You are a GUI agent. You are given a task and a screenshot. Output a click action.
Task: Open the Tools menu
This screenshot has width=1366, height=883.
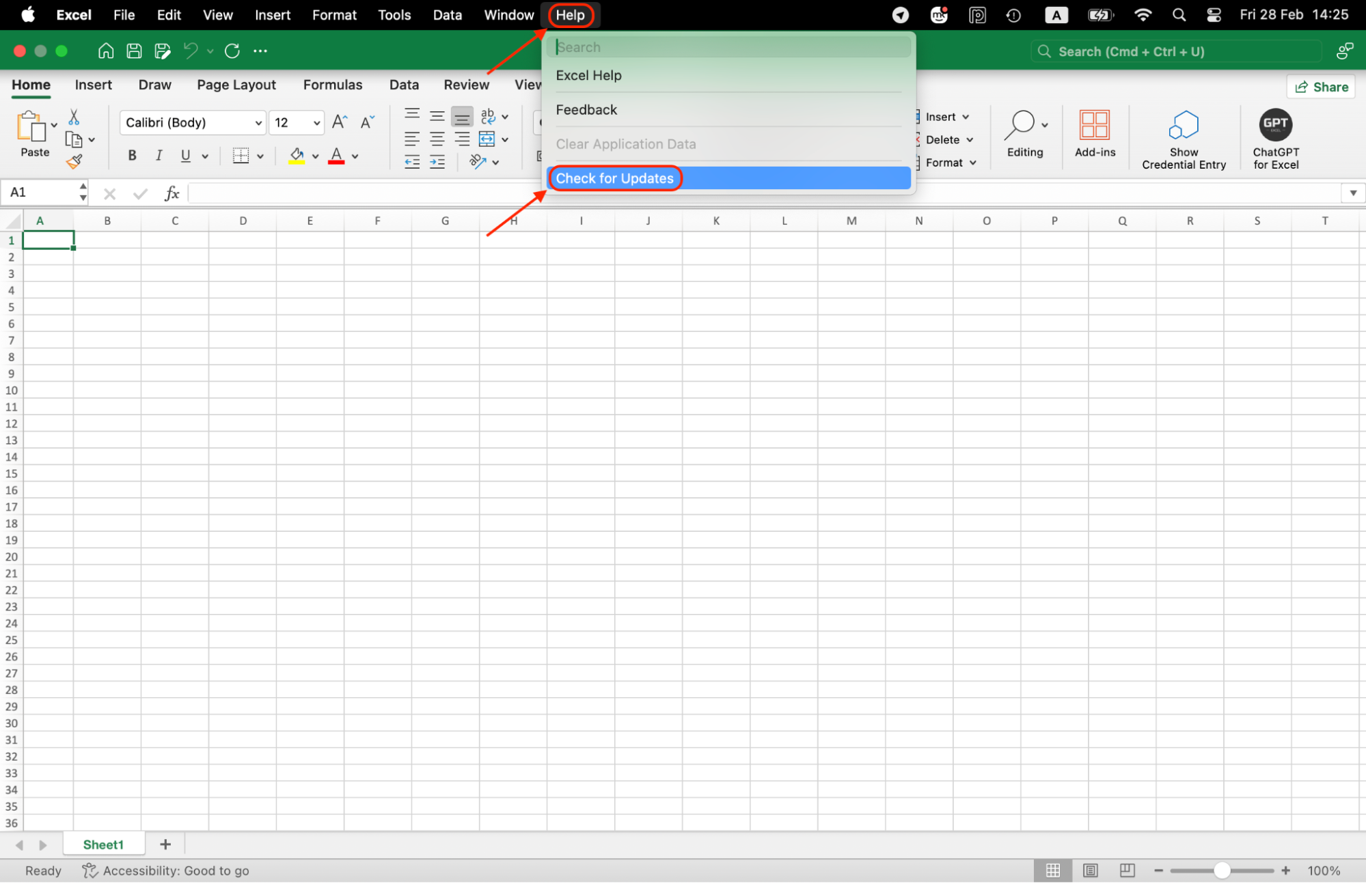(x=394, y=14)
